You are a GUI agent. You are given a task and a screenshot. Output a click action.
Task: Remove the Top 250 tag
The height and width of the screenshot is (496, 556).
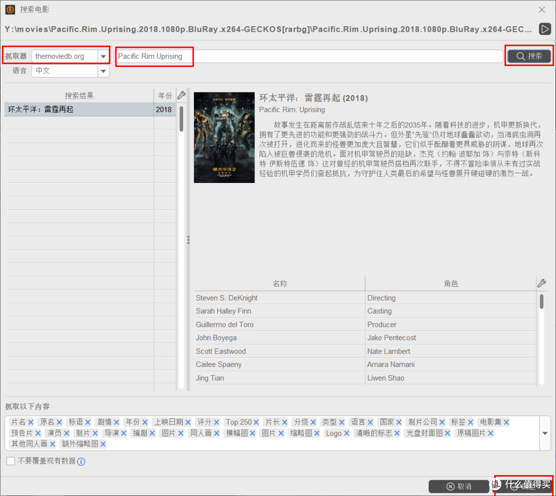pyautogui.click(x=256, y=422)
